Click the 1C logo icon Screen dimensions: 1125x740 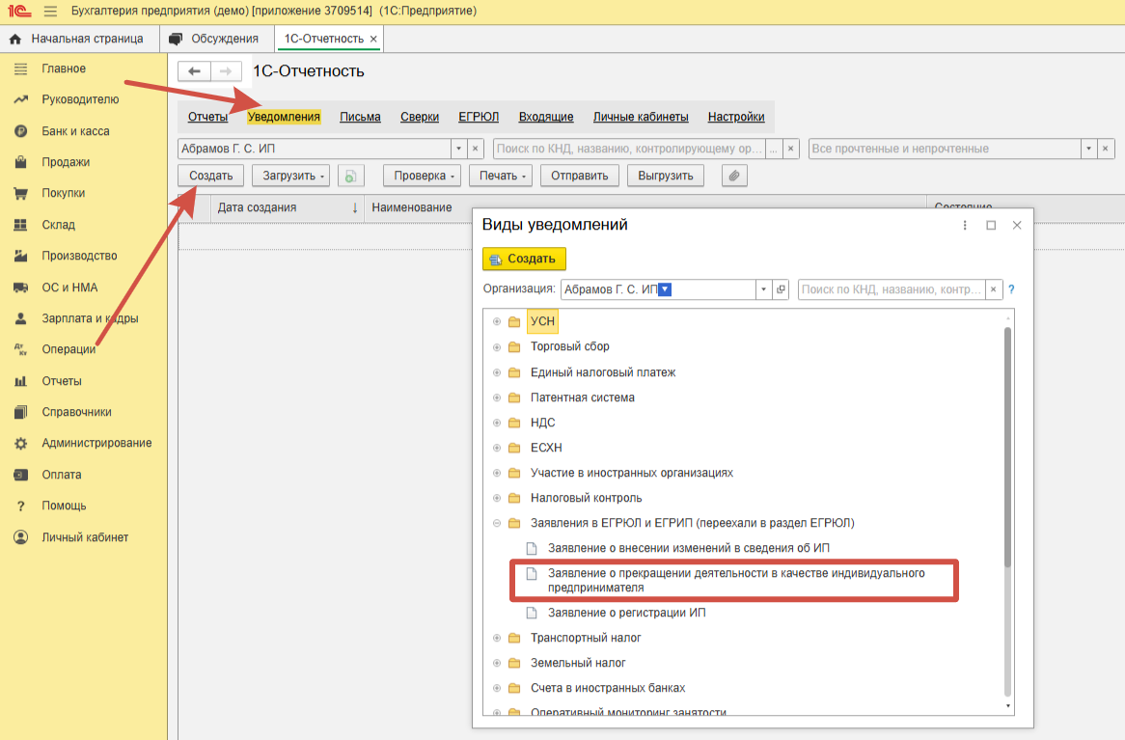(19, 11)
